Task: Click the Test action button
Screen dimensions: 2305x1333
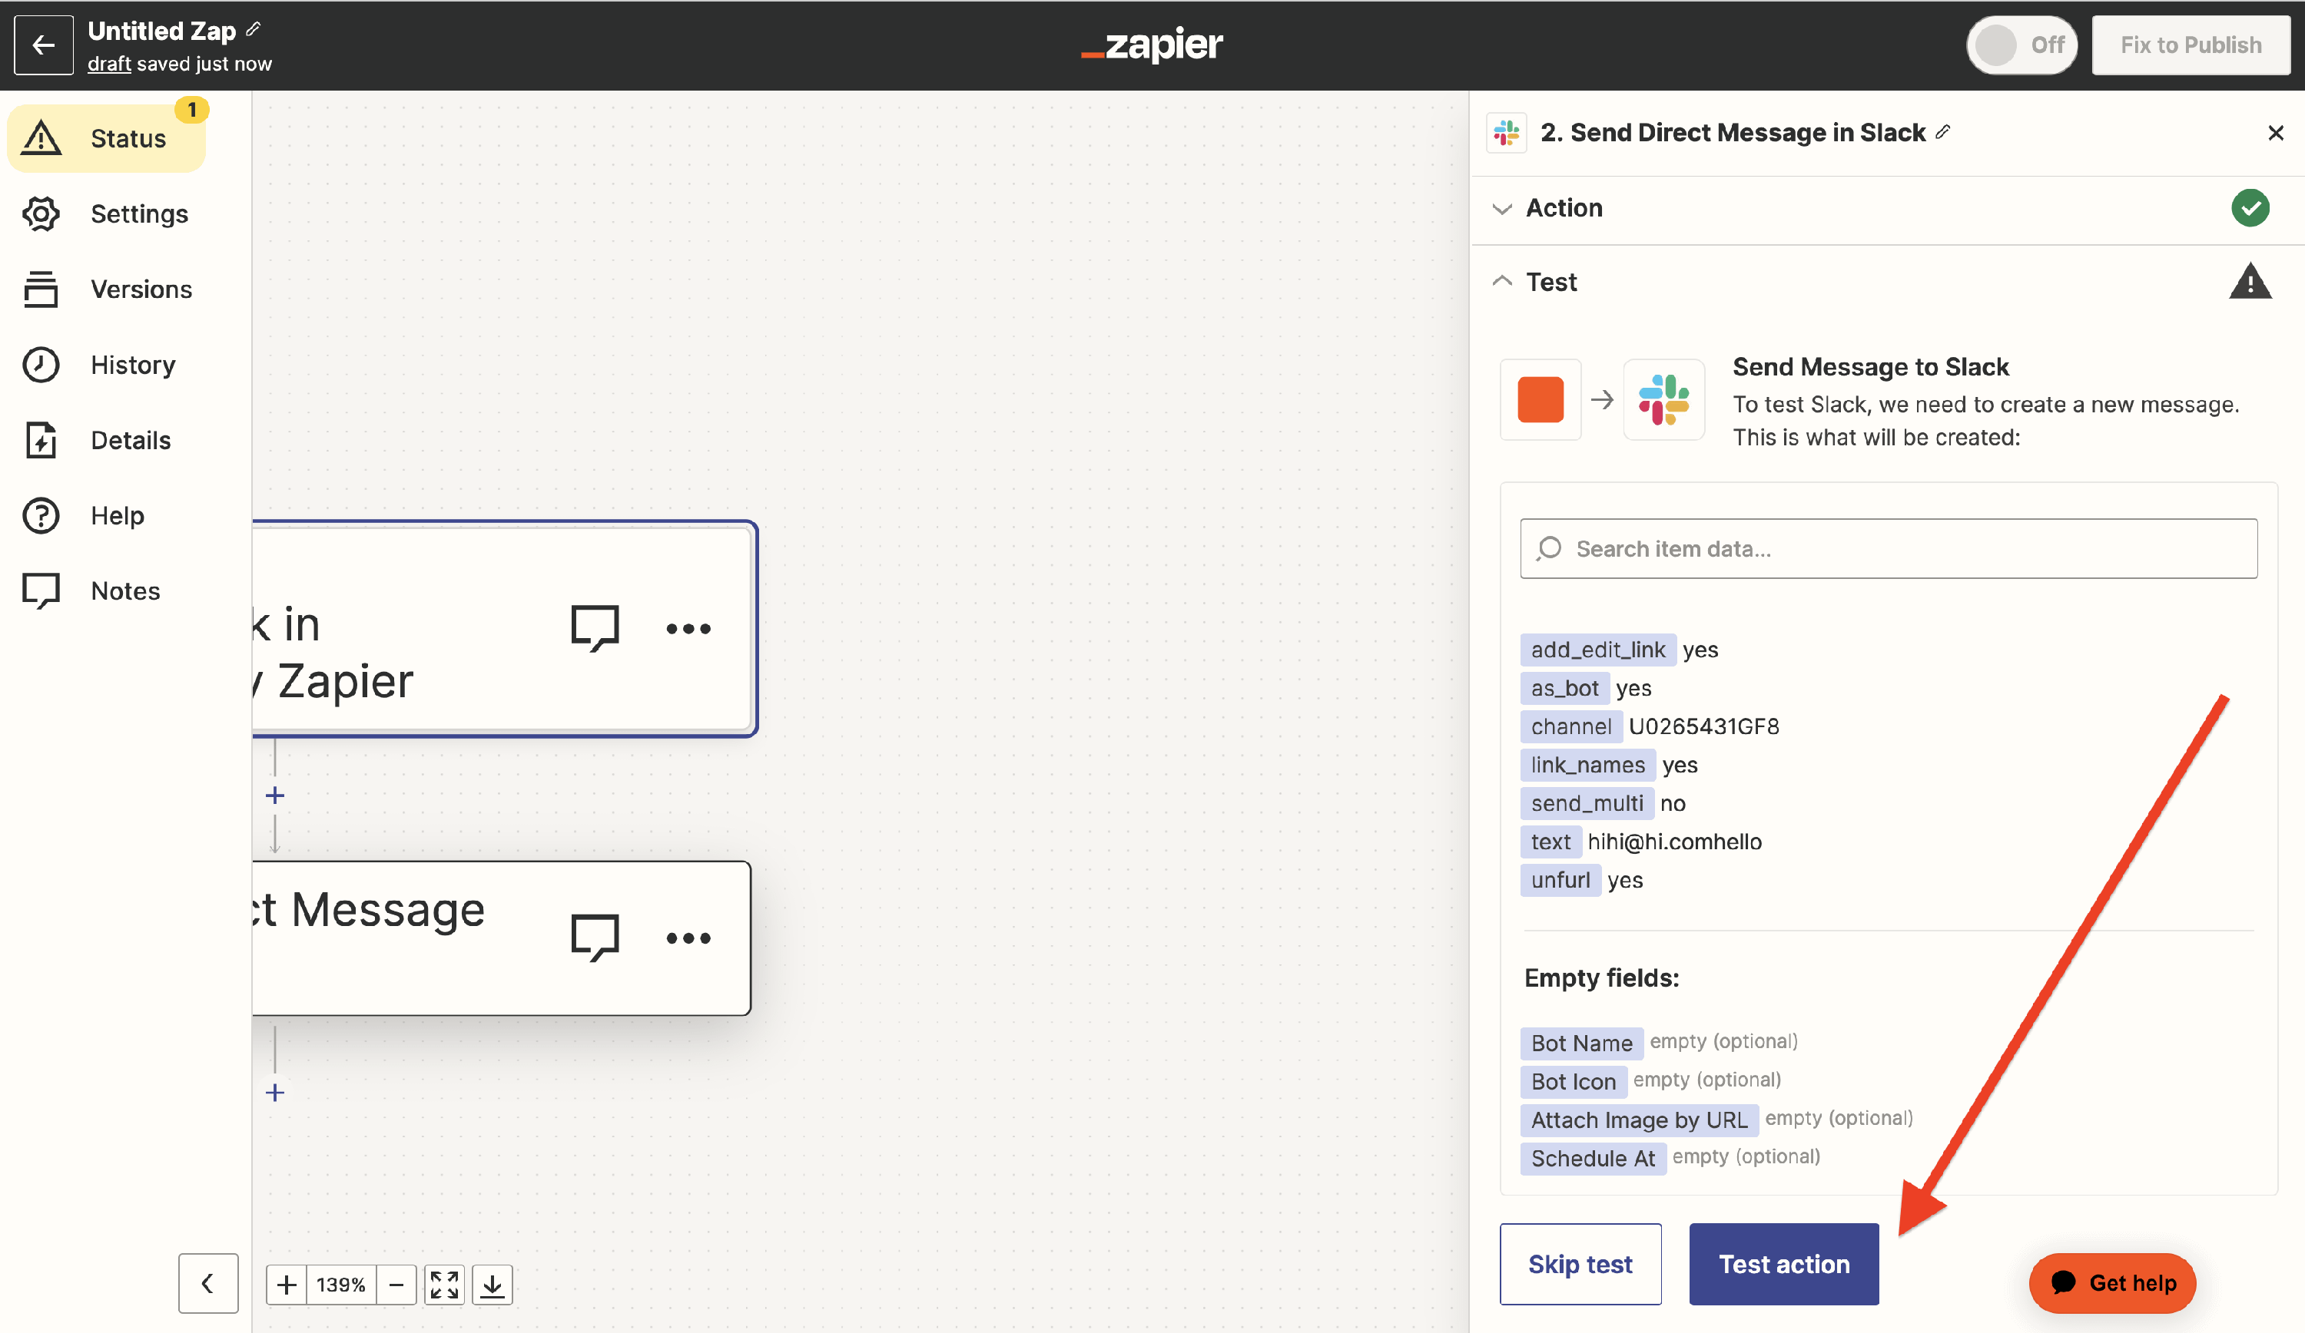Action: pos(1783,1264)
